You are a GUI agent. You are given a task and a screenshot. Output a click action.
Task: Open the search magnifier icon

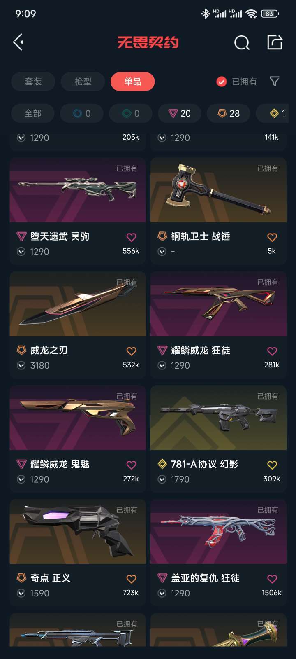coord(242,42)
